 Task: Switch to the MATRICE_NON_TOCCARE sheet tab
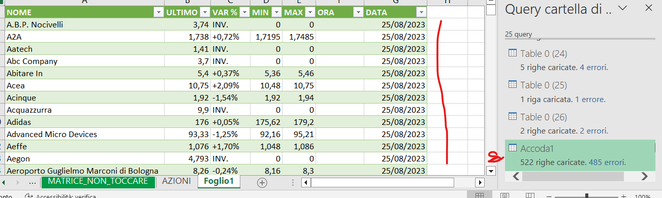[x=98, y=181]
